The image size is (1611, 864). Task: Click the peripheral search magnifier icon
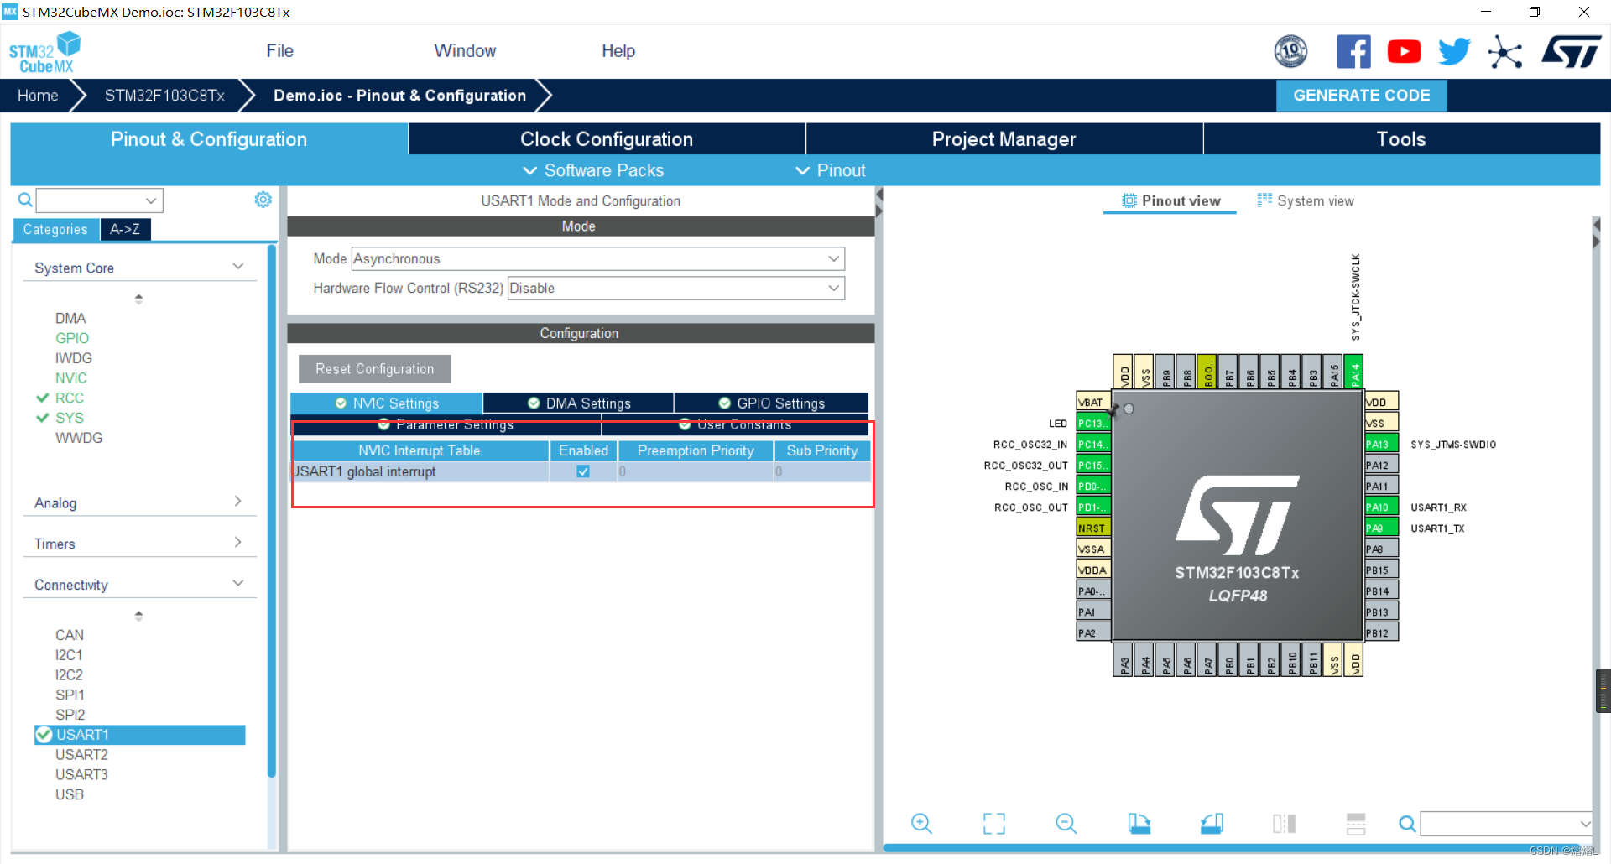click(25, 200)
